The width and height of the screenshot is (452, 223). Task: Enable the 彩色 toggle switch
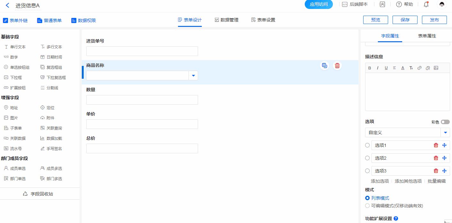(445, 122)
